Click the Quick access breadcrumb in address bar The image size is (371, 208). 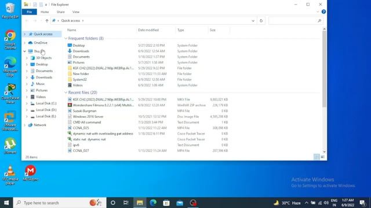(x=71, y=21)
